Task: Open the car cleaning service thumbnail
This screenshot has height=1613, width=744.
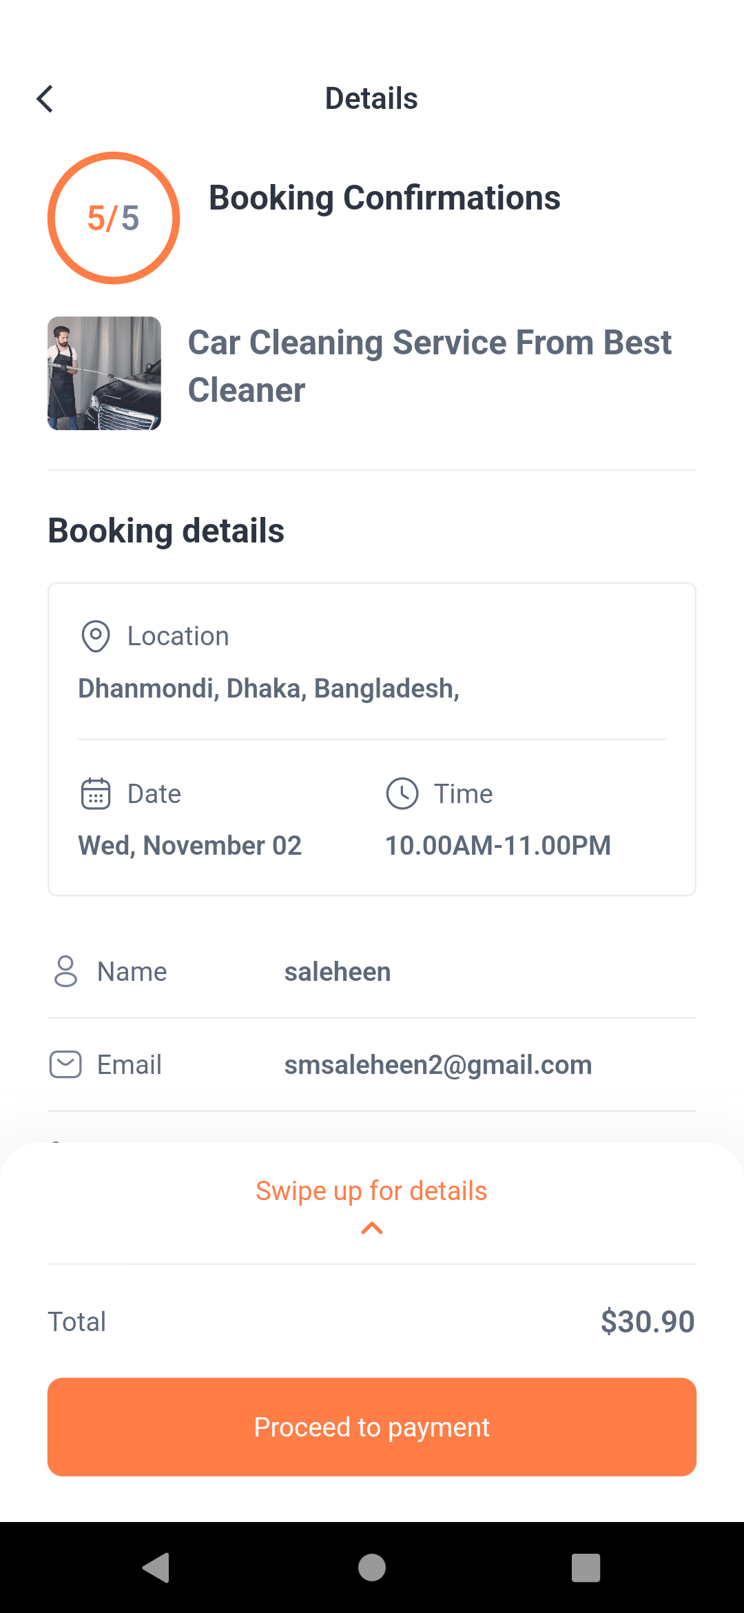Action: 104,373
